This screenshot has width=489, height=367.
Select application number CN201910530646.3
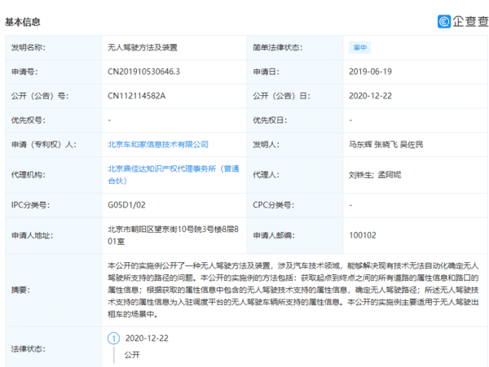tap(143, 72)
